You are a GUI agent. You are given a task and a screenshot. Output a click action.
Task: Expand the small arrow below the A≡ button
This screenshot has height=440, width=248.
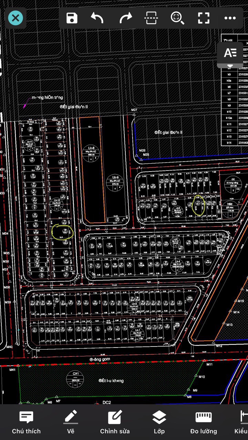[x=230, y=66]
